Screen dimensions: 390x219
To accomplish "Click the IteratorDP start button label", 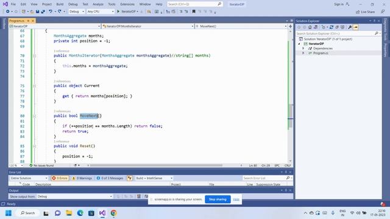I will pos(129,12).
